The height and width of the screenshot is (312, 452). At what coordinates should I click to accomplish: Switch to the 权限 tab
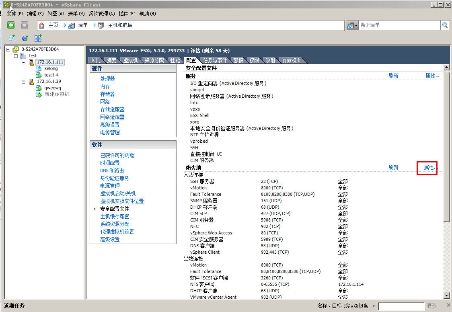(x=254, y=60)
